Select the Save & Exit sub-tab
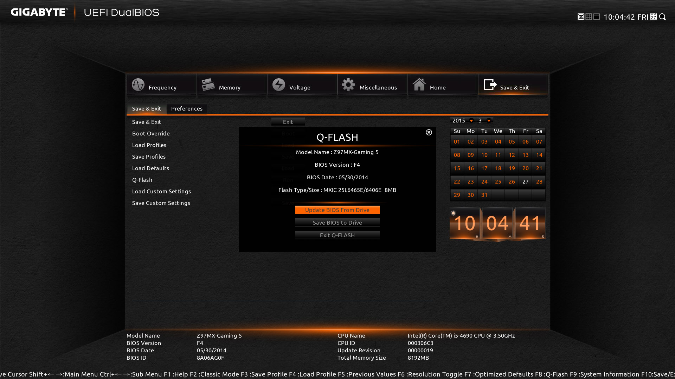Screen dimensions: 675x379 tap(147, 109)
